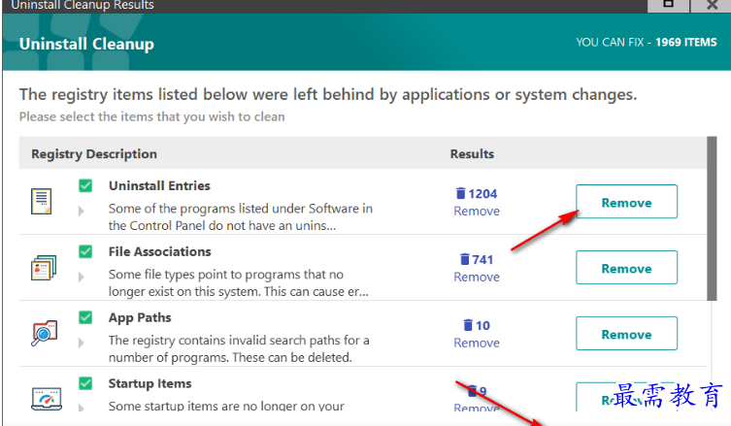
Task: Click the Remove link under 741
Action: (x=477, y=277)
